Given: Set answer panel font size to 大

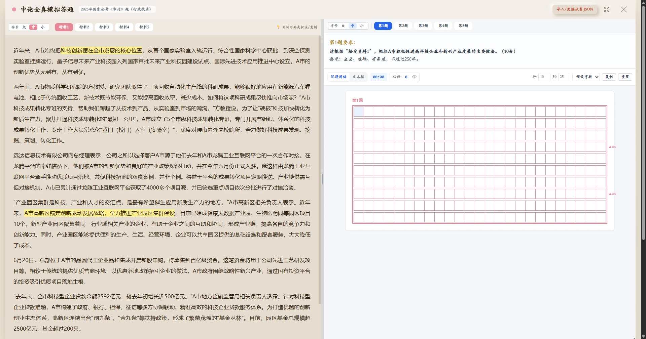Looking at the screenshot, I should (x=343, y=26).
